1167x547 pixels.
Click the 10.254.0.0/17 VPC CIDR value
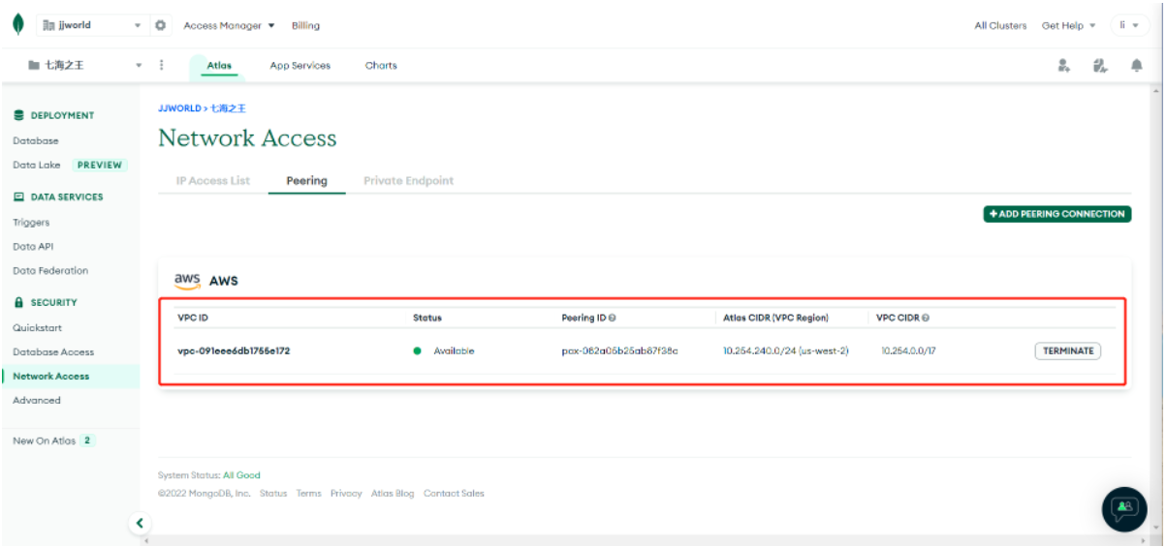point(908,350)
